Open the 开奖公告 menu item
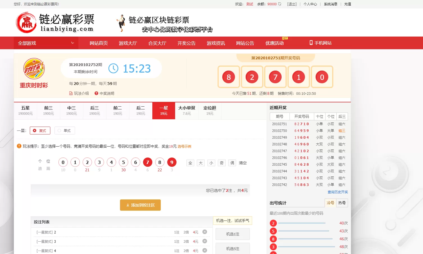This screenshot has width=423, height=254. coord(186,43)
